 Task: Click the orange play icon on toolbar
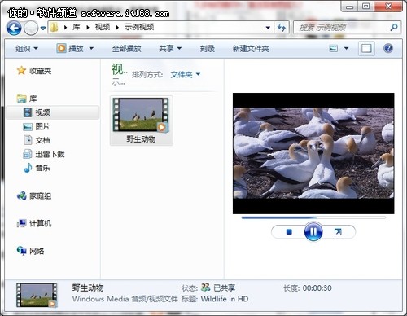(61, 48)
